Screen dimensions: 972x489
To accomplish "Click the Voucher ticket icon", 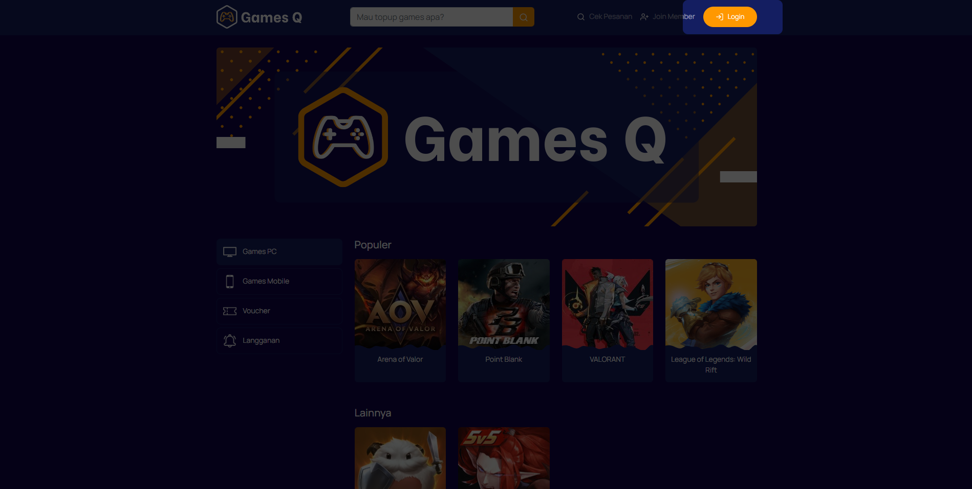I will pyautogui.click(x=230, y=311).
